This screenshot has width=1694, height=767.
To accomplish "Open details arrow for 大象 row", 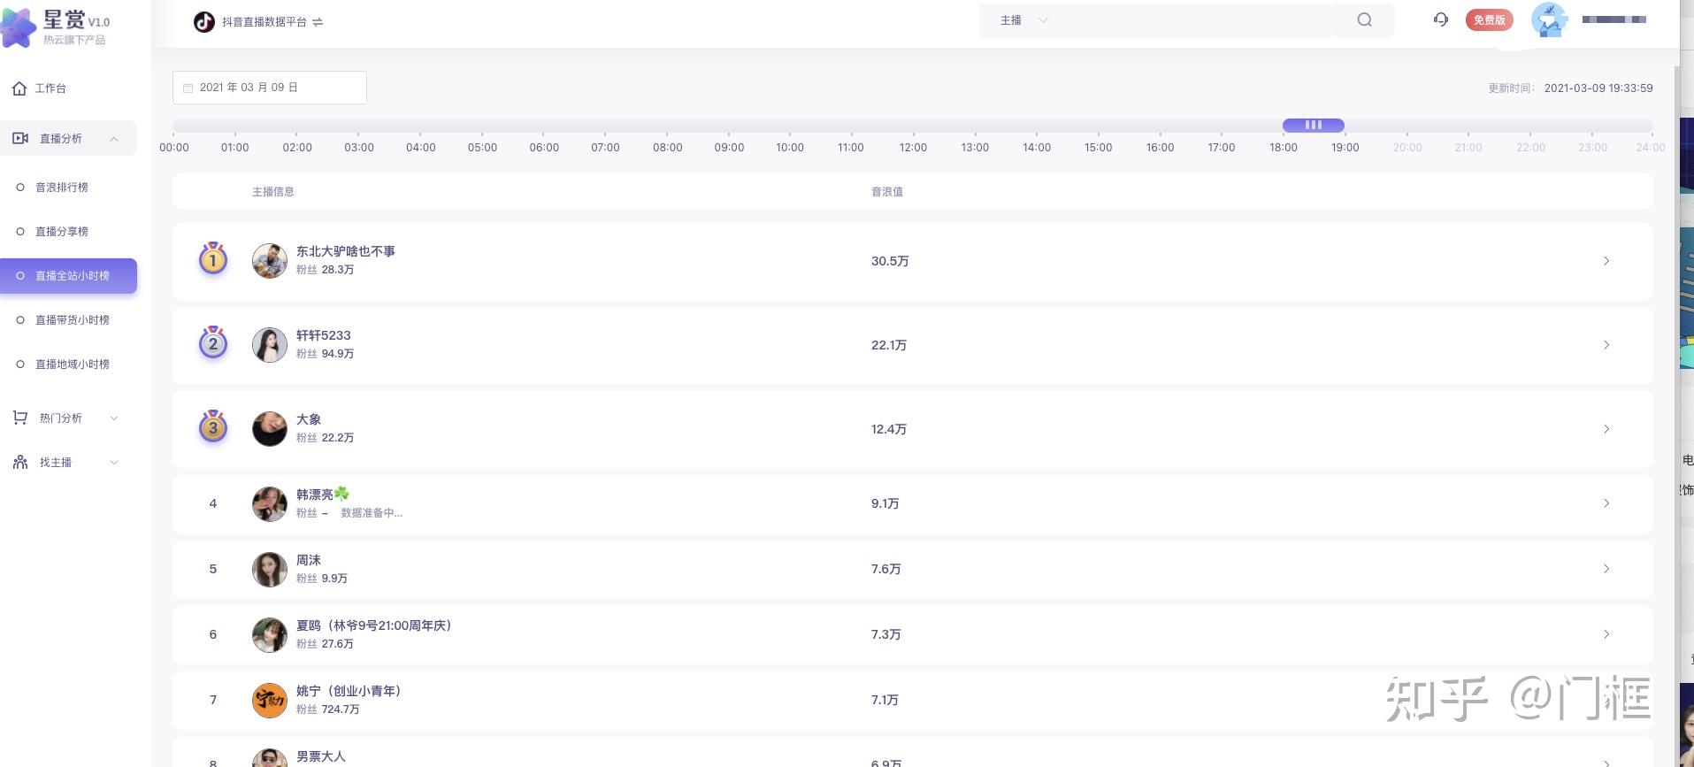I will click(1606, 429).
